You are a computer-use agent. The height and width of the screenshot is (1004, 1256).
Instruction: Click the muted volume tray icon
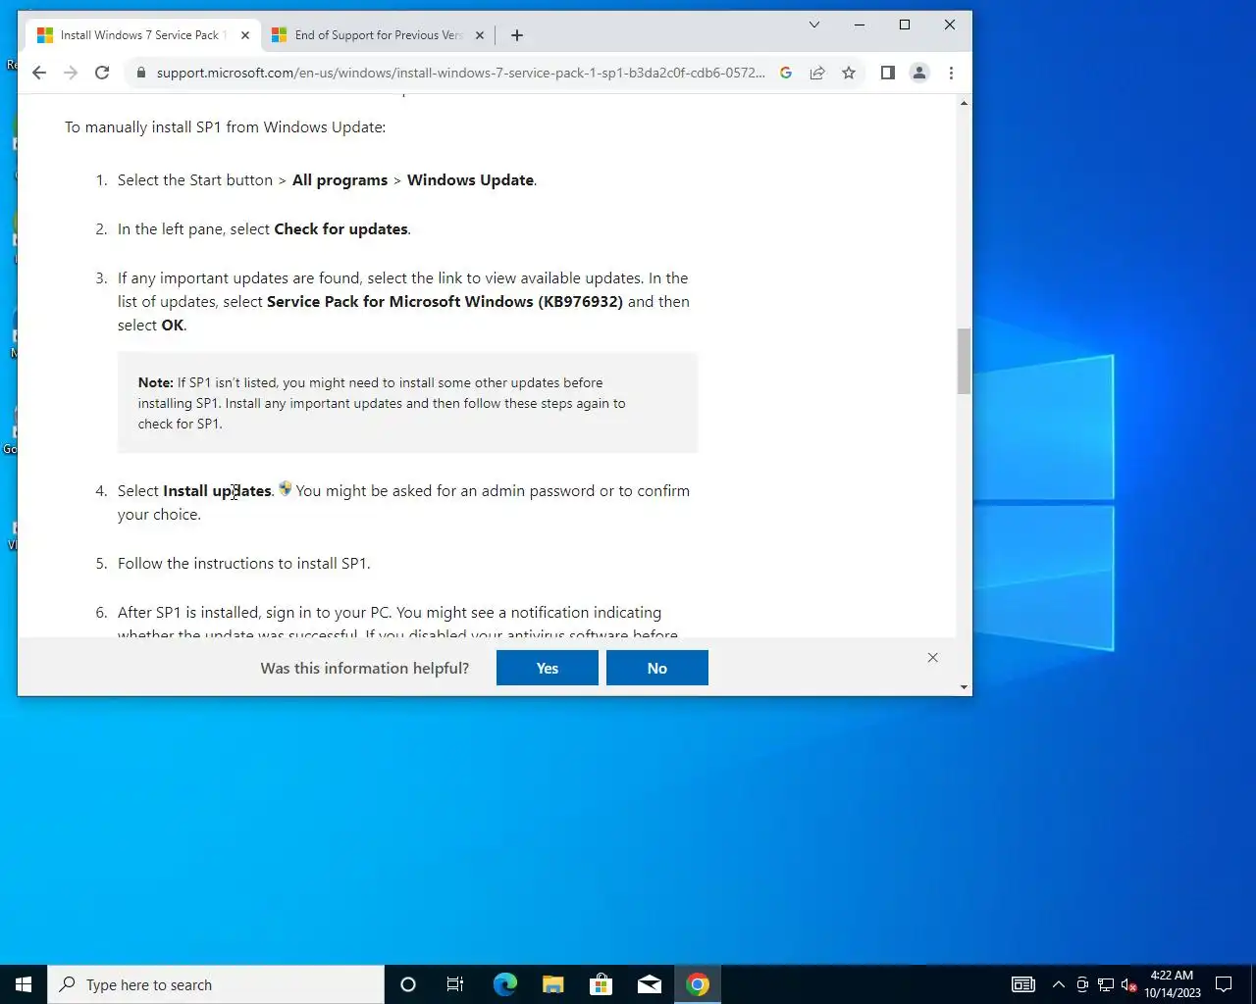coord(1128,984)
